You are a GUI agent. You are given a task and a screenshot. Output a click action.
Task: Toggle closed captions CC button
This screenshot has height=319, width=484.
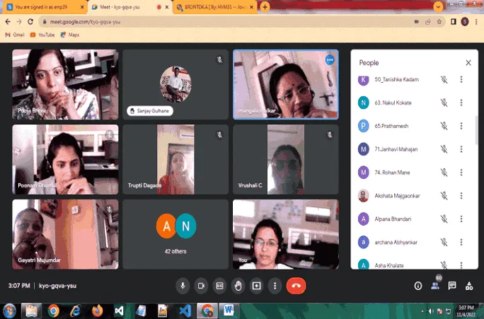click(x=219, y=286)
